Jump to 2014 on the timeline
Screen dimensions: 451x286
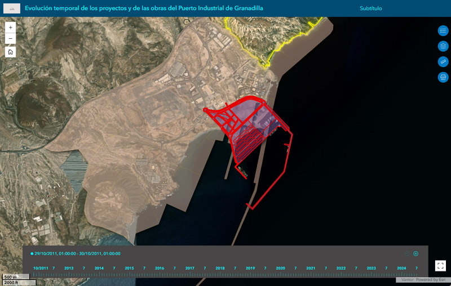click(x=99, y=268)
